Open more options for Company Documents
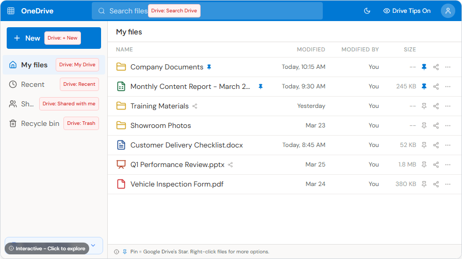This screenshot has height=259, width=462. point(448,67)
